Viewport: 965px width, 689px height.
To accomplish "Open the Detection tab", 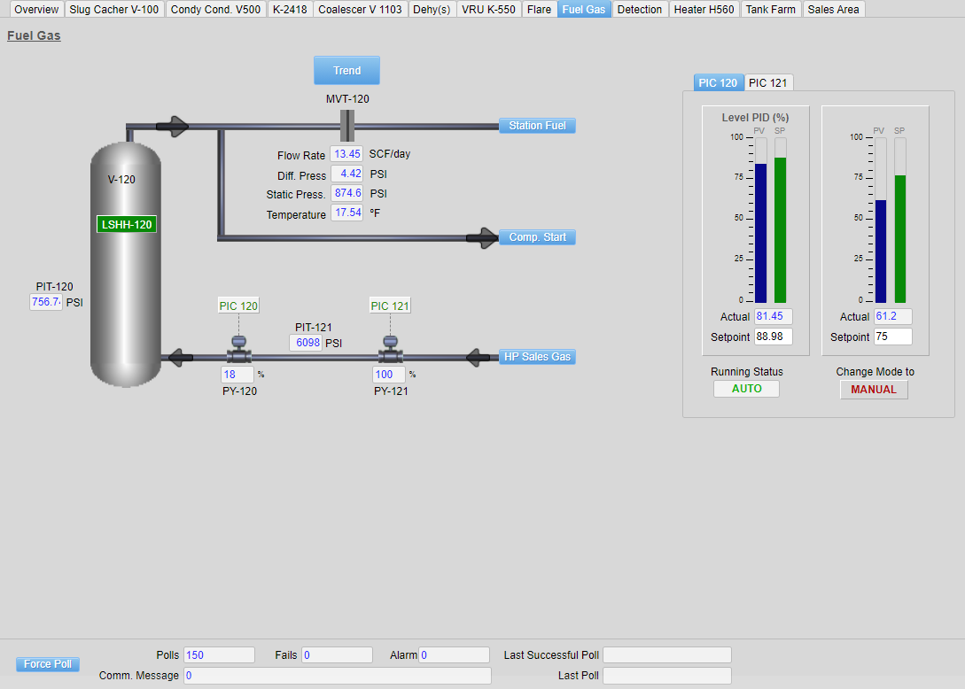I will 640,9.
